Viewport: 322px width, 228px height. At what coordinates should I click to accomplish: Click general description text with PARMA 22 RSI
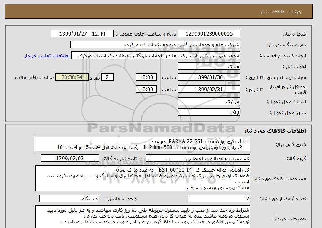[142, 144]
